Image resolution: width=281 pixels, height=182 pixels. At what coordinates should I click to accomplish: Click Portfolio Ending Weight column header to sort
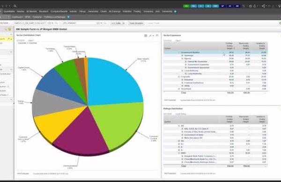tap(229, 46)
